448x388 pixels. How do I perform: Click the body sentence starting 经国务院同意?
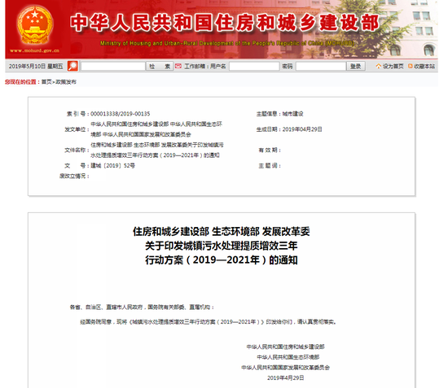click(x=209, y=322)
